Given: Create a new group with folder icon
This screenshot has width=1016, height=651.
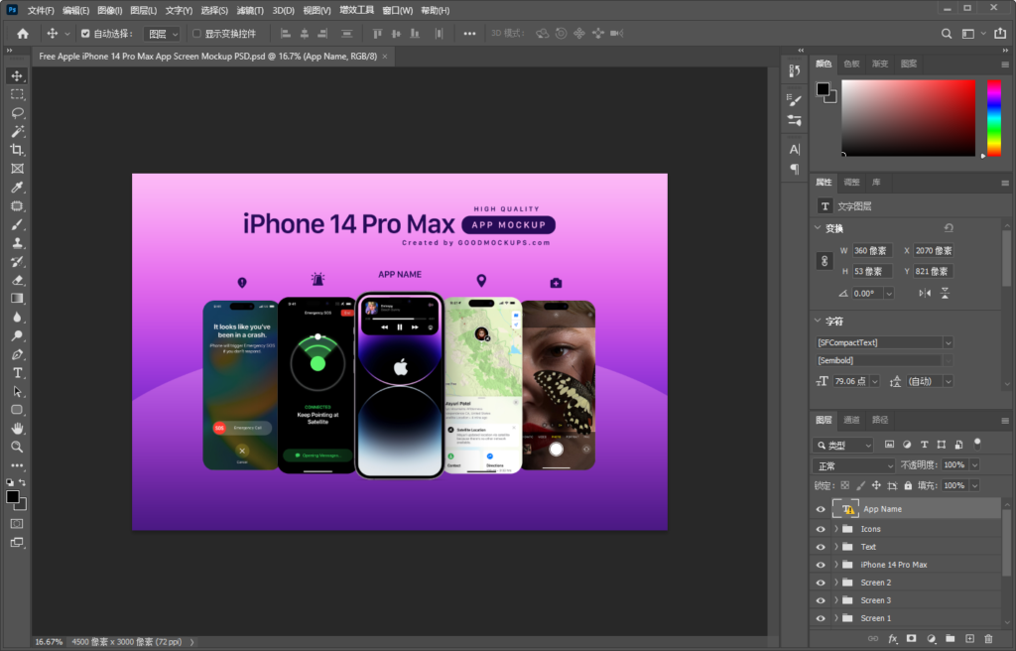Looking at the screenshot, I should pos(950,639).
